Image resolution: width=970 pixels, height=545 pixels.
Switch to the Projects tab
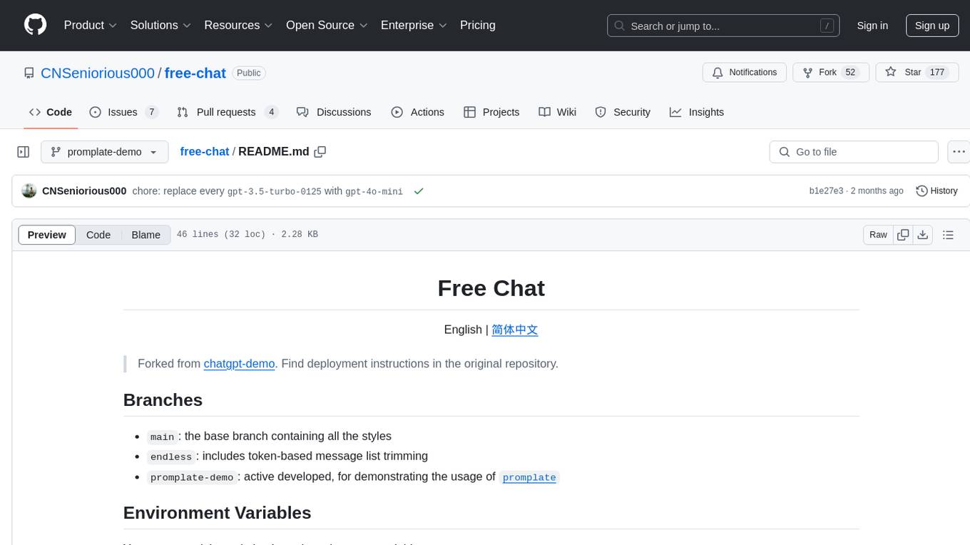[x=491, y=112]
